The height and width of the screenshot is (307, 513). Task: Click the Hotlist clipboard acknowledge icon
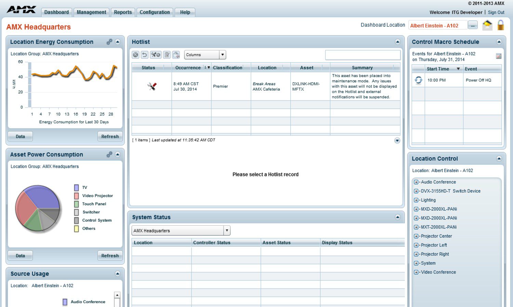click(167, 55)
